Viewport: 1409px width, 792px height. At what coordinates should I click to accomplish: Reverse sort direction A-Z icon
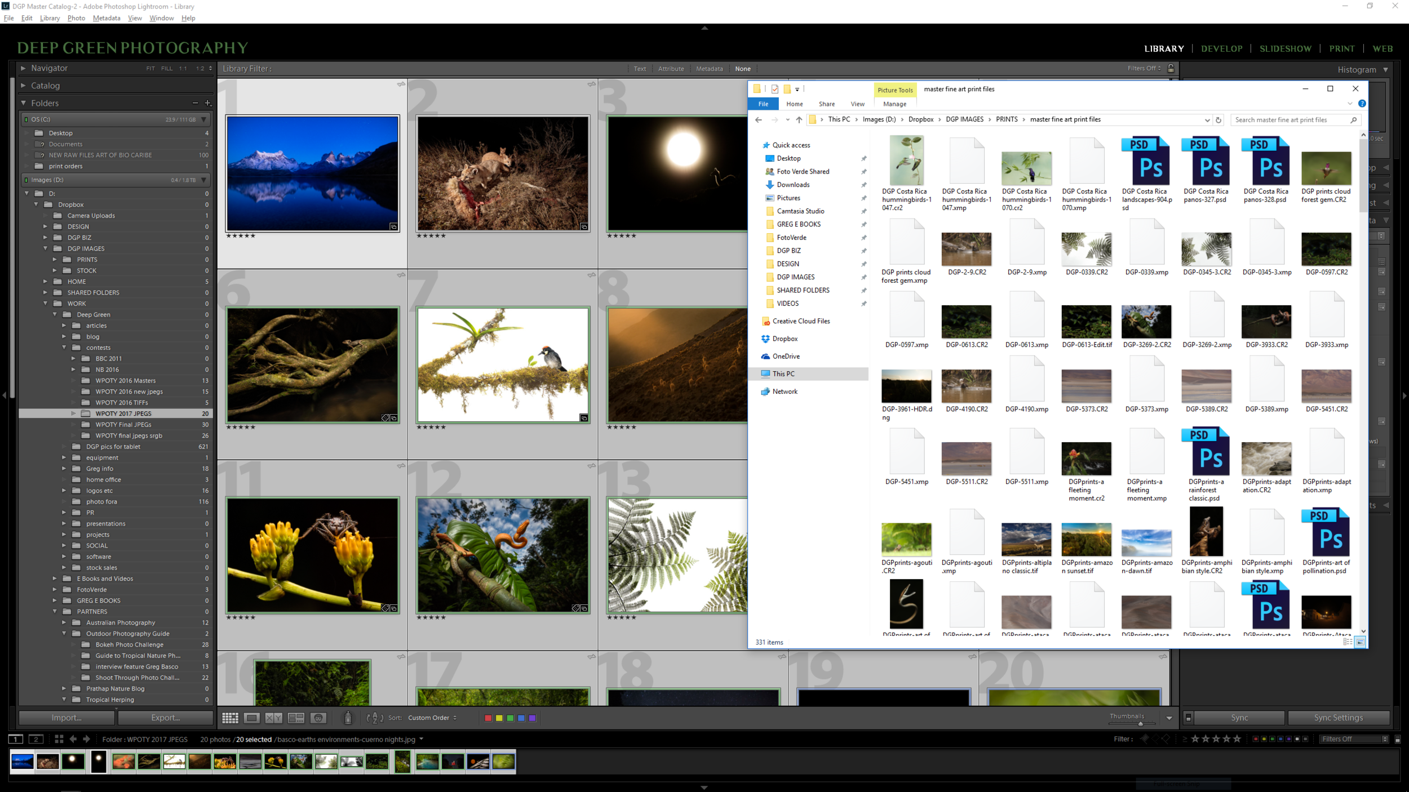[375, 718]
